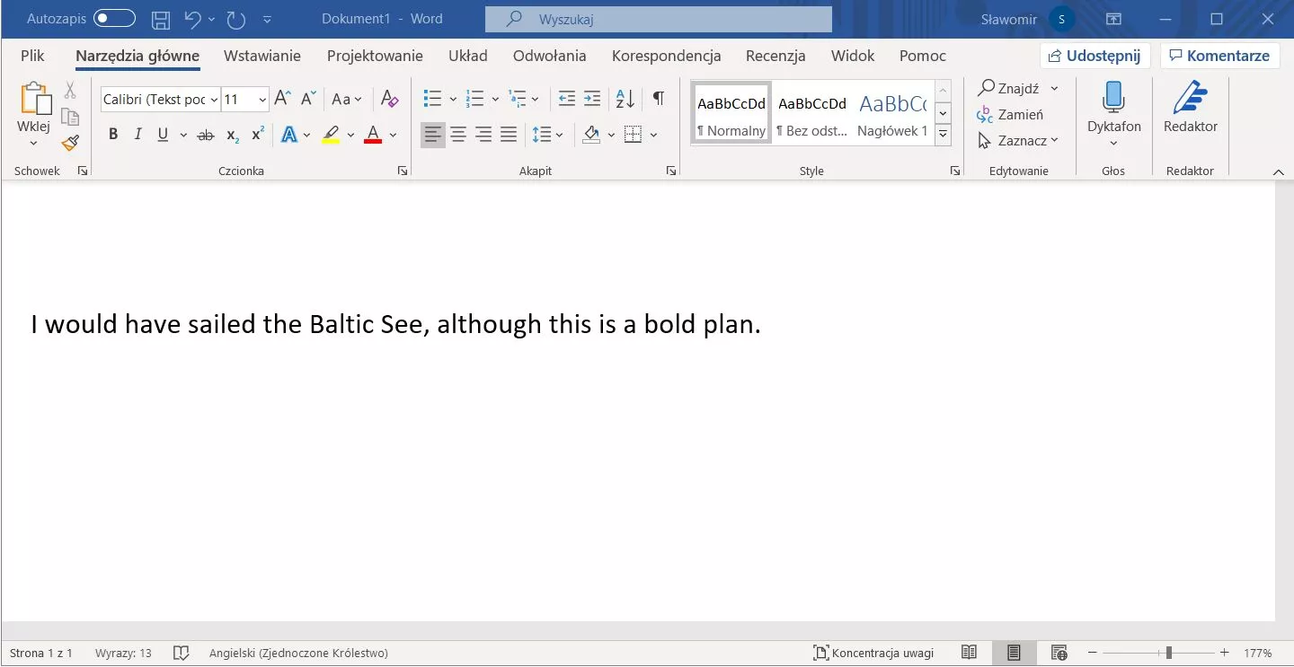Click the Redo icon in title bar
This screenshot has width=1294, height=667.
coord(235,19)
